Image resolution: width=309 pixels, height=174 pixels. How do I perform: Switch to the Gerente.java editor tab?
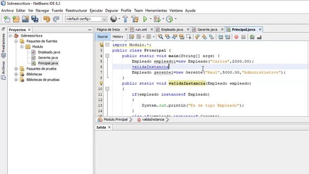click(x=207, y=29)
